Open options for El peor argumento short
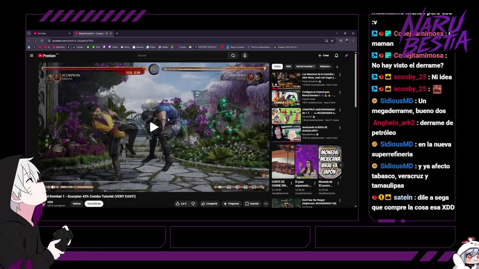This screenshot has width=479, height=269. point(315,183)
